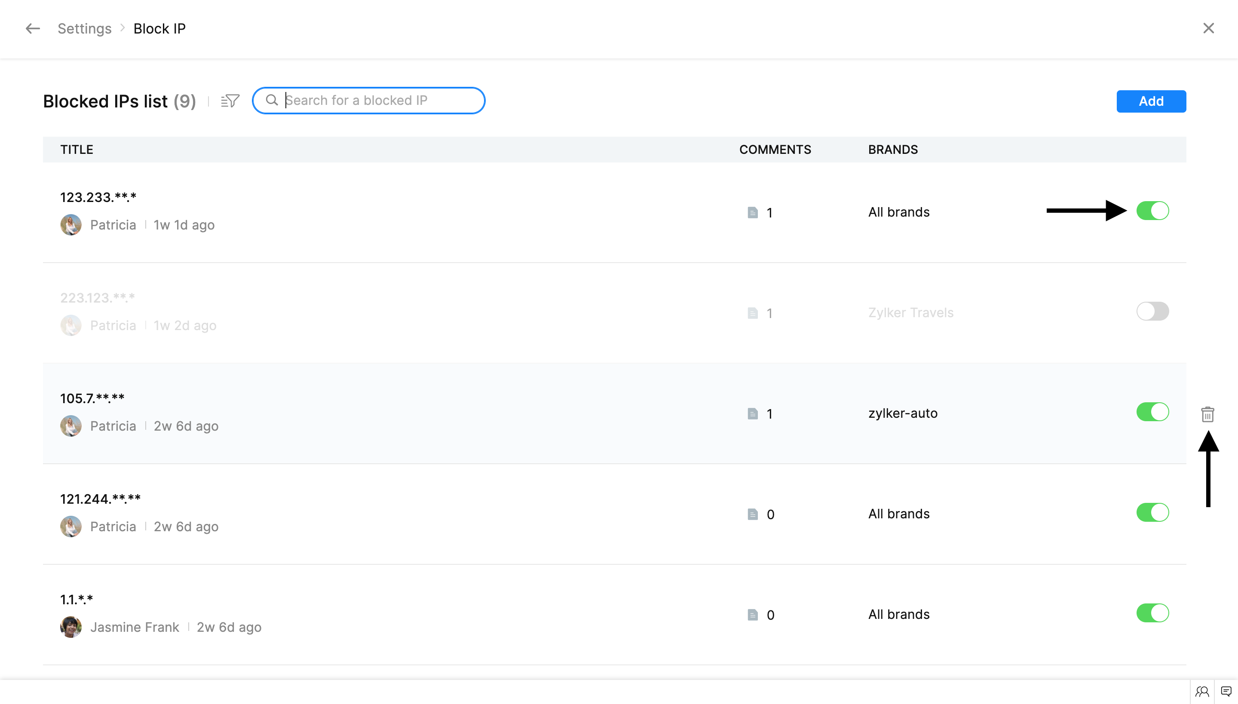The width and height of the screenshot is (1238, 704).
Task: Go to Settings in the breadcrumb
Action: click(x=85, y=28)
